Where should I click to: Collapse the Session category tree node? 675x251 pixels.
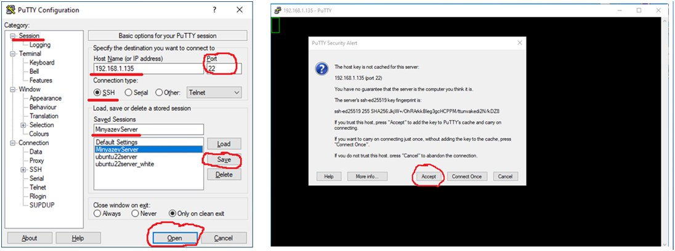pos(13,36)
